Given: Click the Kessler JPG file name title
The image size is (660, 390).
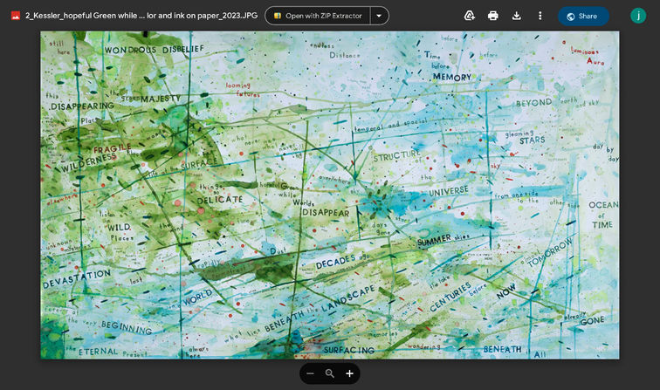Looking at the screenshot, I should point(141,16).
